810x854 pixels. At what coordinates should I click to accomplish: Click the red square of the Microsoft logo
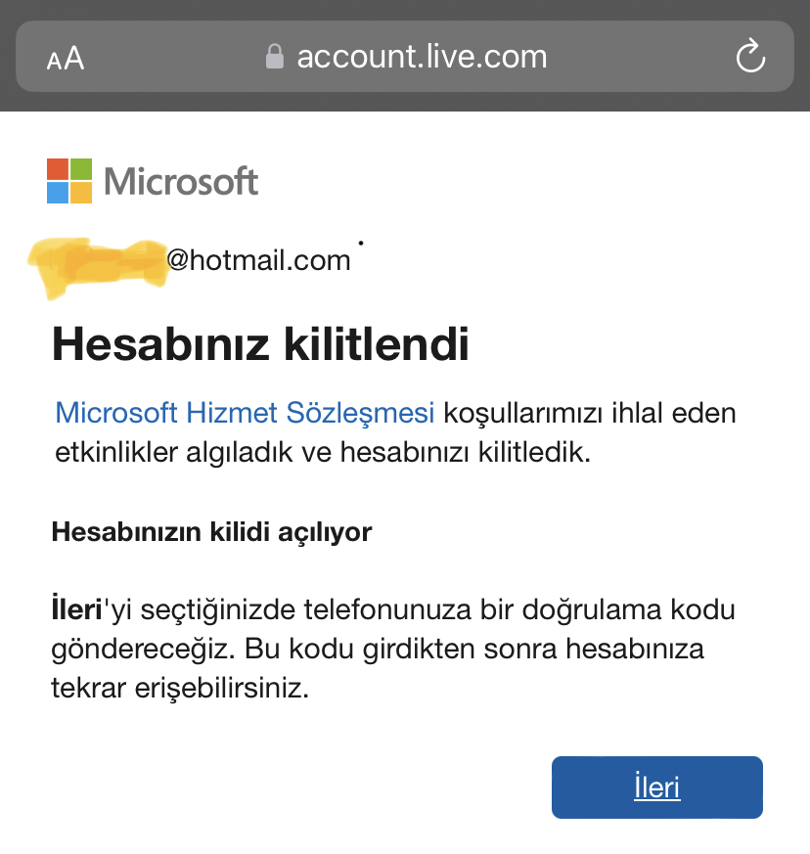[x=58, y=169]
